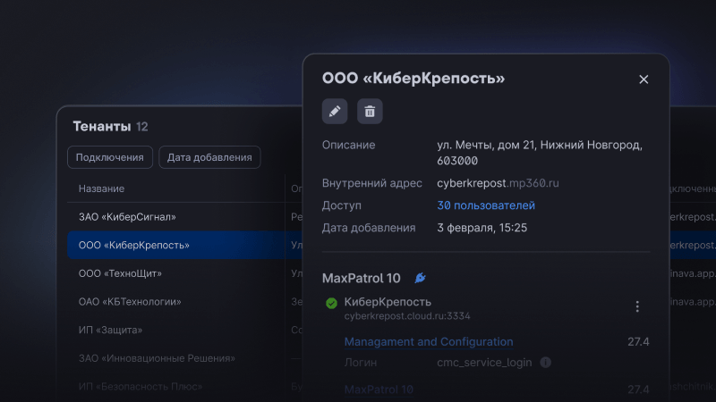Click the internal address cyberkrepost.mp360.ru

(498, 183)
